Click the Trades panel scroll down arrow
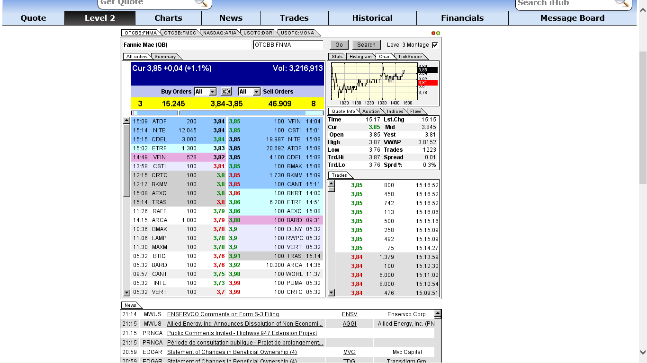This screenshot has height=363, width=647. (x=331, y=293)
